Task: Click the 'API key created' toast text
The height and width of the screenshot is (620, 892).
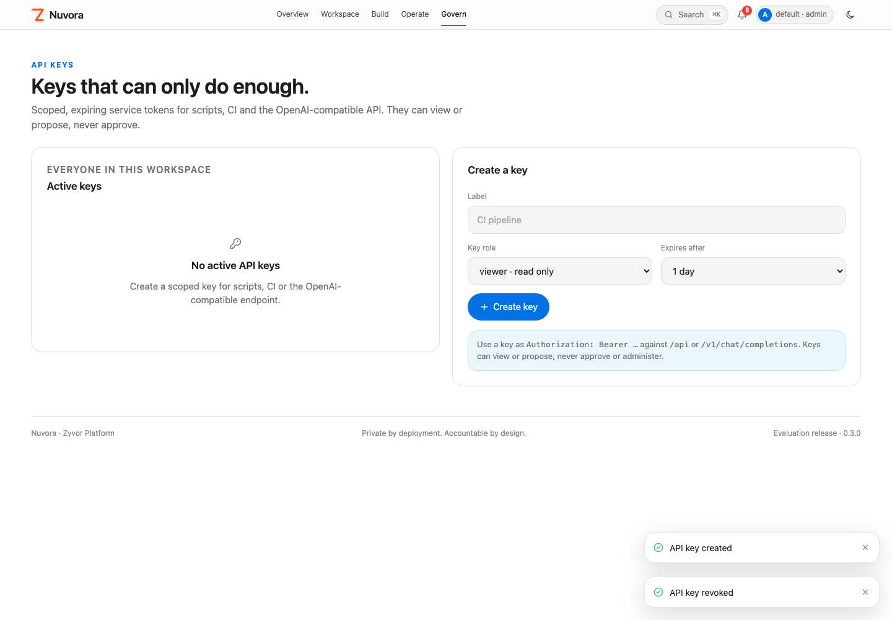Action: pos(701,548)
